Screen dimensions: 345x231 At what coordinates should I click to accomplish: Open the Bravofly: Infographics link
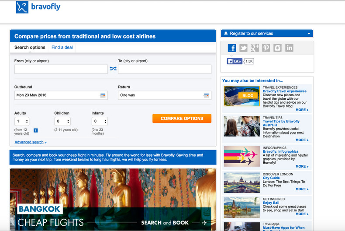[280, 152]
